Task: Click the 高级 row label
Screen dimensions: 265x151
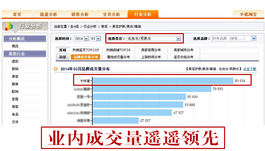Action: [x=62, y=57]
